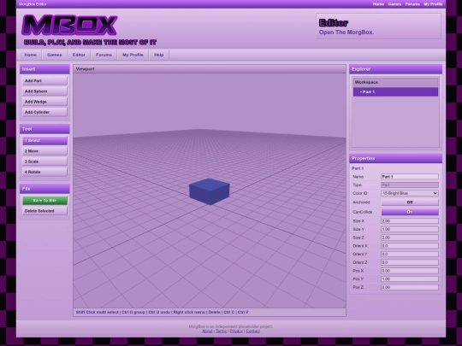The width and height of the screenshot is (462, 346).
Task: Click the Tool panel header
Action: [x=44, y=129]
